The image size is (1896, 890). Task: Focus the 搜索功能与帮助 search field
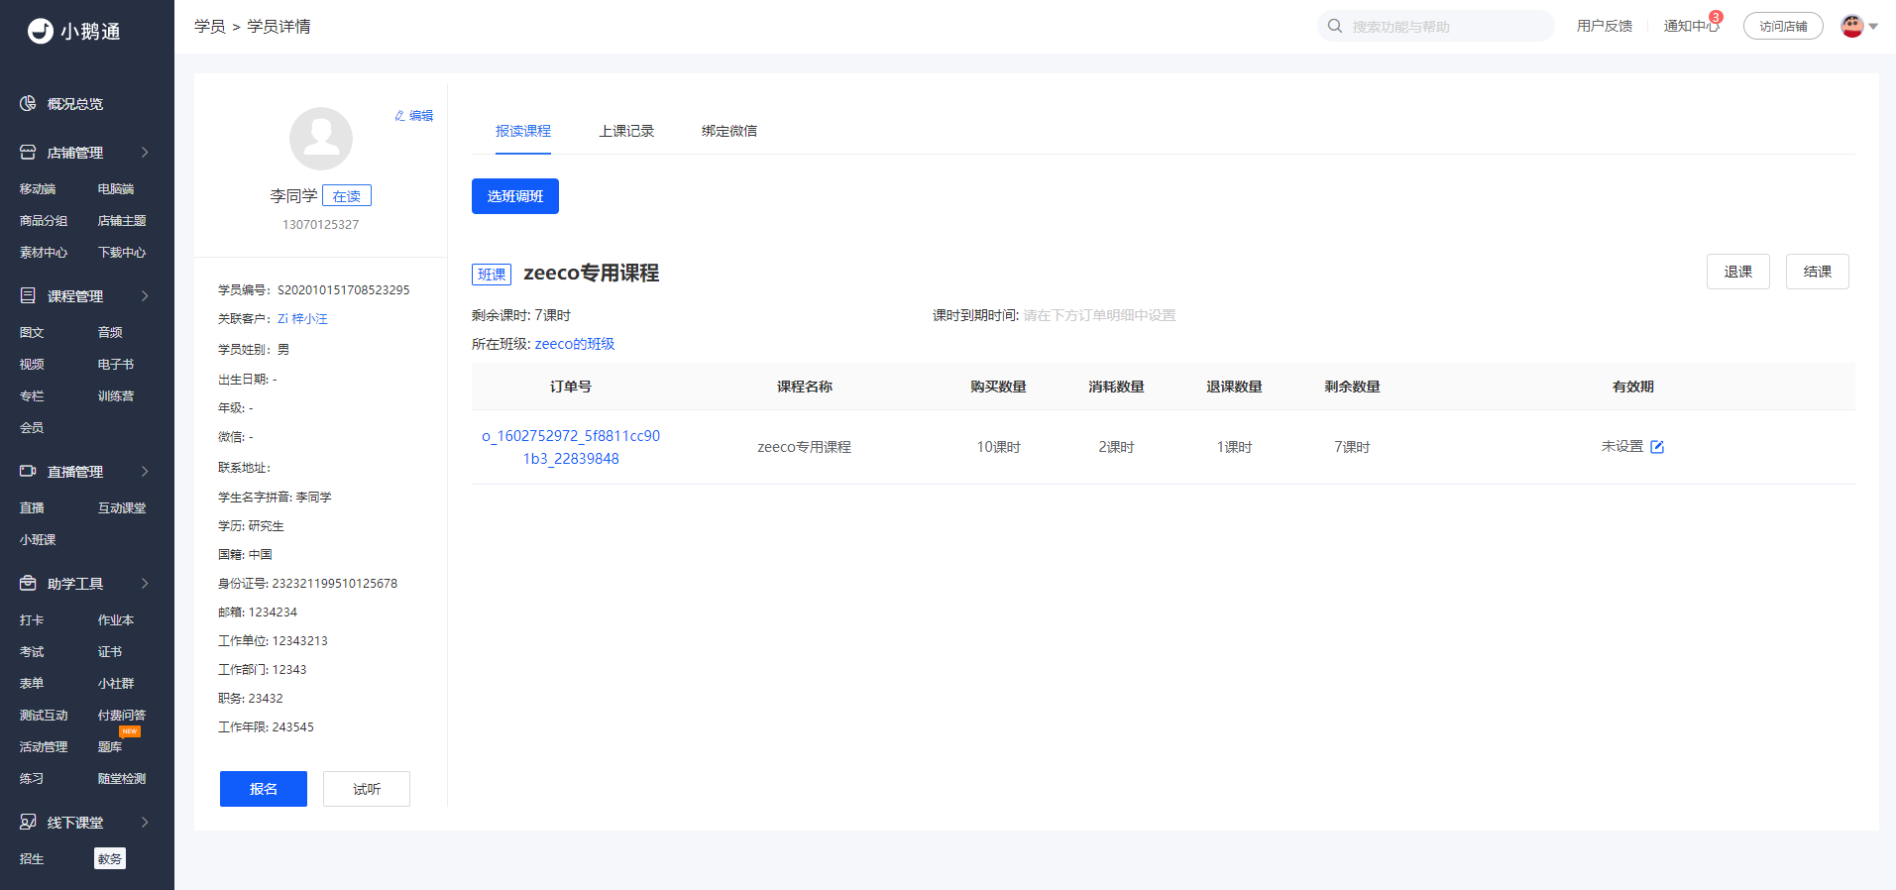[x=1436, y=26]
